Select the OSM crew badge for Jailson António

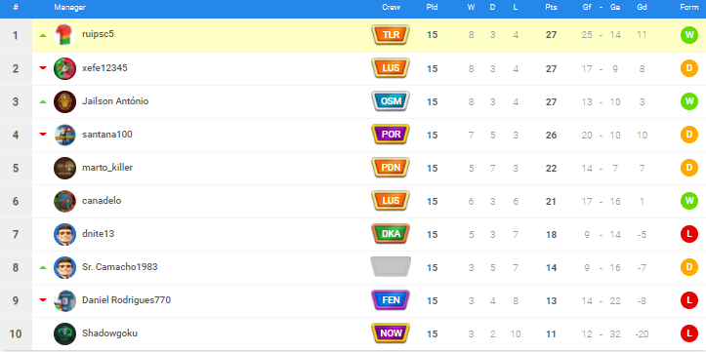tap(391, 101)
